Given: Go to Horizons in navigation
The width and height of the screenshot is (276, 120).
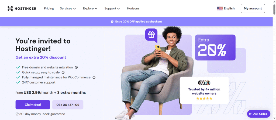Looking at the screenshot, I should click(133, 8).
